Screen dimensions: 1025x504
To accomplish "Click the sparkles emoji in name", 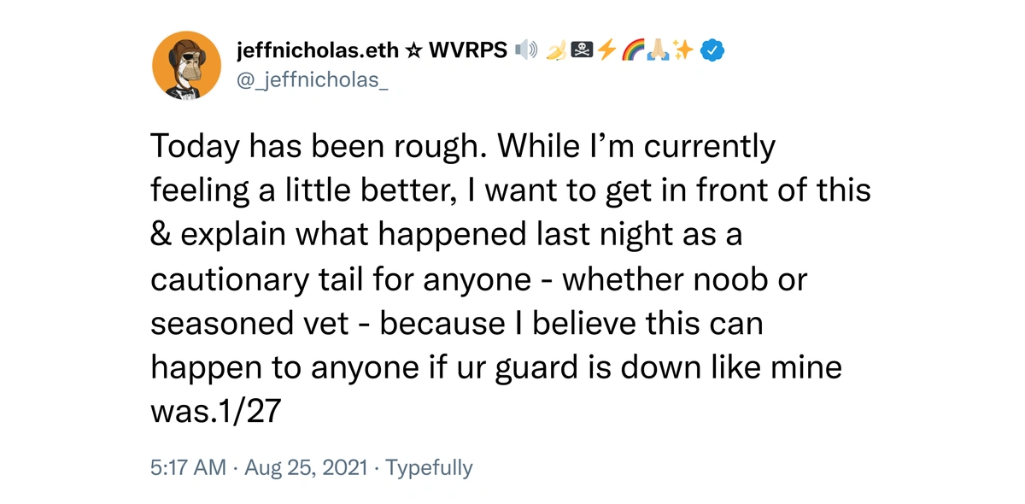I will [x=682, y=51].
